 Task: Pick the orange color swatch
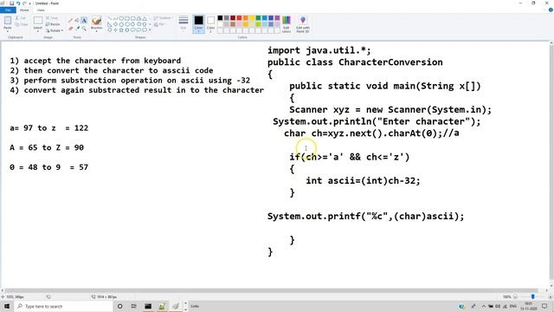pyautogui.click(x=246, y=18)
